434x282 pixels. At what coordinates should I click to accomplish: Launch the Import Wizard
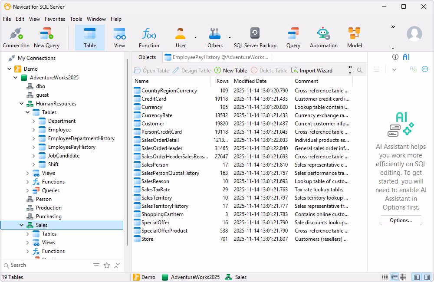click(x=312, y=70)
